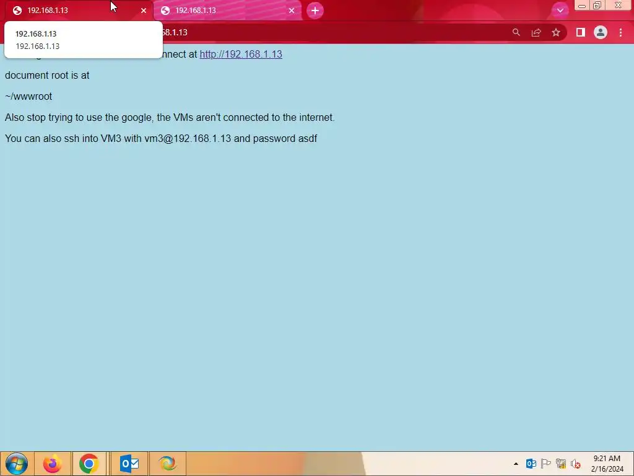The height and width of the screenshot is (476, 634).
Task: Launch Firefox from the taskbar
Action: [53, 464]
